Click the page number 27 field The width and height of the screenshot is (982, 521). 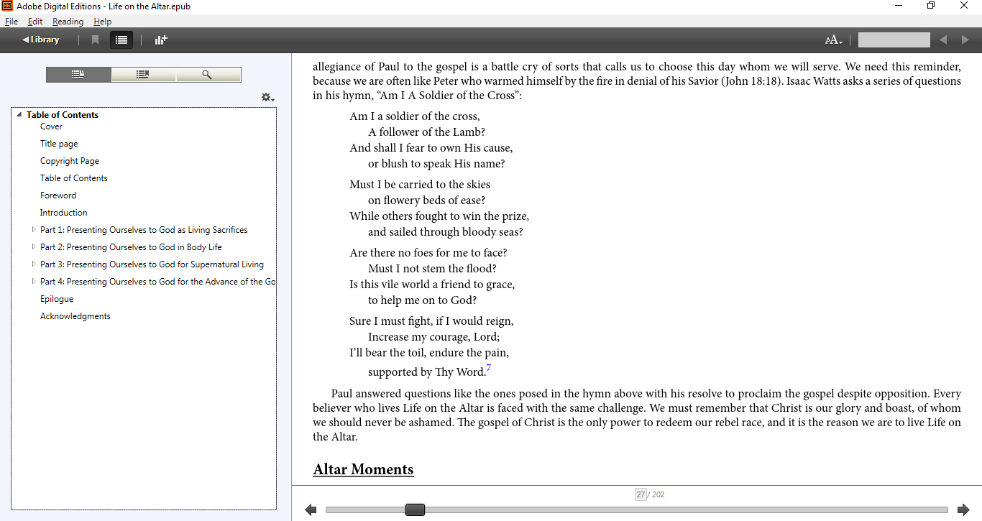click(x=641, y=494)
